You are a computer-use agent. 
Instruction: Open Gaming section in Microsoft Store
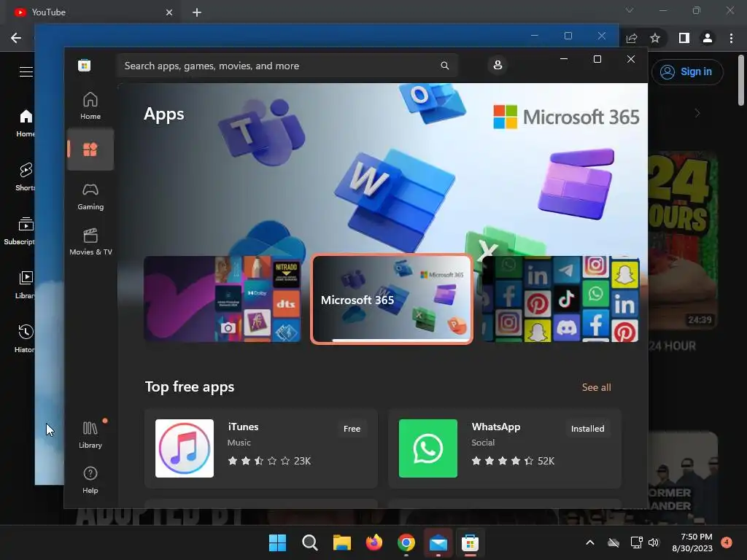coord(90,196)
